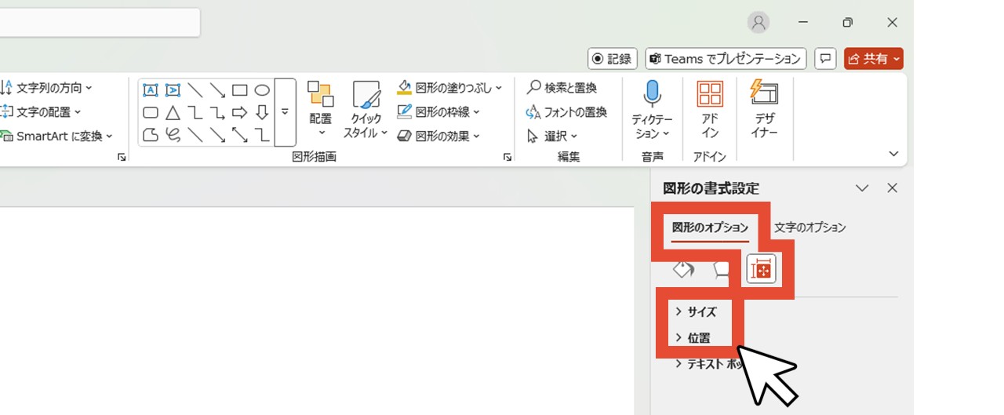The width and height of the screenshot is (1004, 415).
Task: Minimize the PowerPoint window
Action: [x=803, y=23]
